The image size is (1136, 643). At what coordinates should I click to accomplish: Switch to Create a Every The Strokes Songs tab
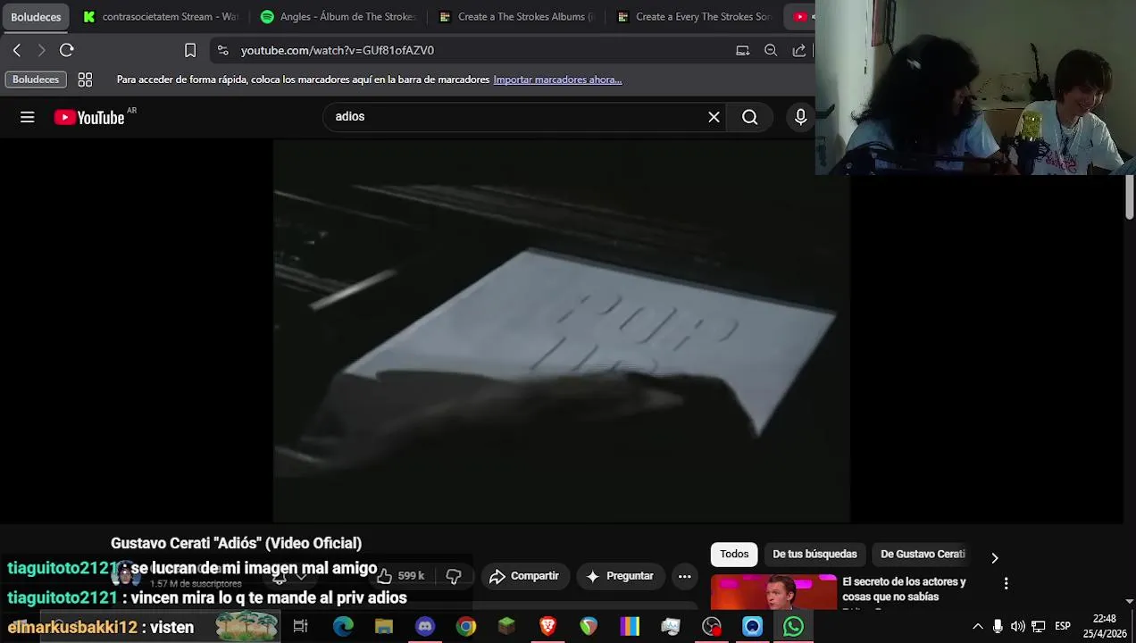pyautogui.click(x=695, y=16)
